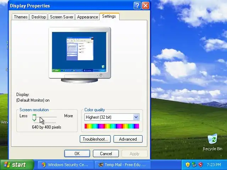The height and width of the screenshot is (170, 227).
Task: Click the monitor preview image
Action: [x=79, y=55]
